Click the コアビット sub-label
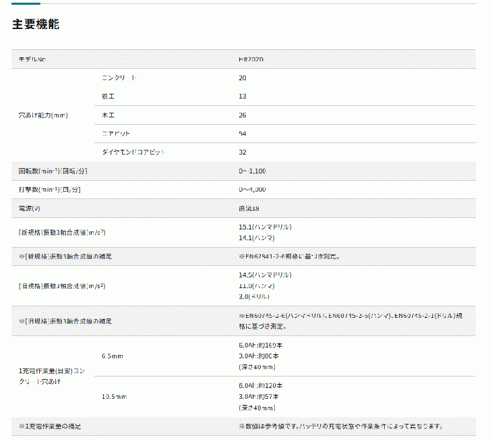The width and height of the screenshot is (492, 440). tap(116, 134)
